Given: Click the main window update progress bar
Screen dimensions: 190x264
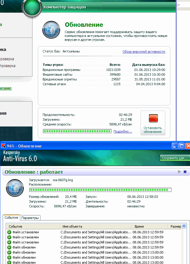Looking at the screenshot, I should click(x=77, y=131).
